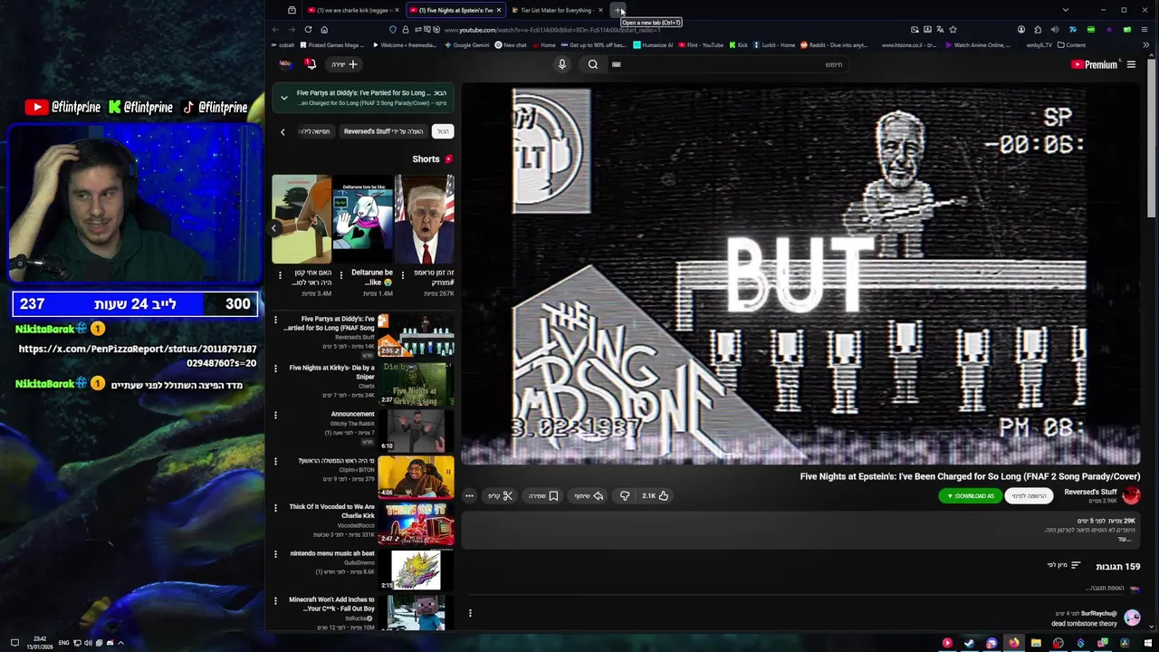This screenshot has width=1159, height=652.
Task: Bookmark this page with the star icon
Action: pos(953,29)
